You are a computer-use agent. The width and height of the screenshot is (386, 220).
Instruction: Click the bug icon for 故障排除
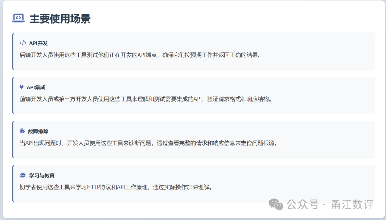(x=22, y=131)
